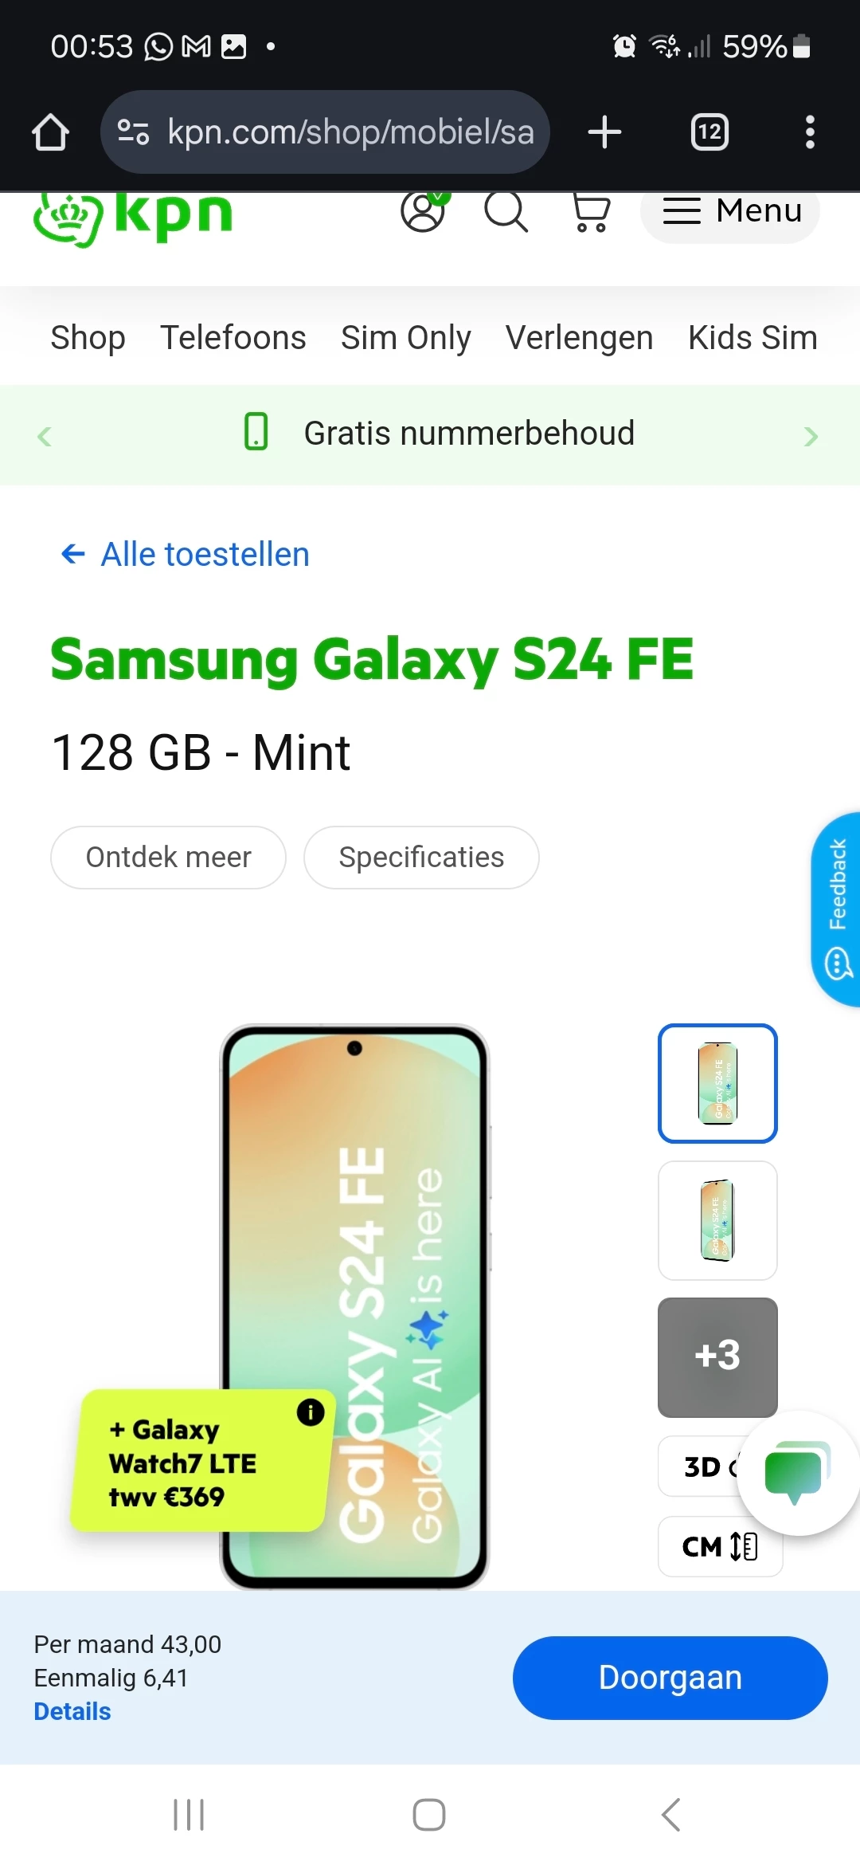Open the tab switcher showing 12

(x=709, y=132)
